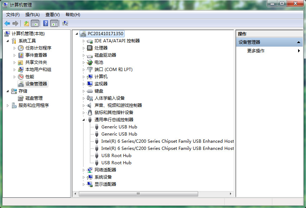306x208 pixels.
Task: Collapse the 存储 tree node arrow
Action: [x=8, y=91]
